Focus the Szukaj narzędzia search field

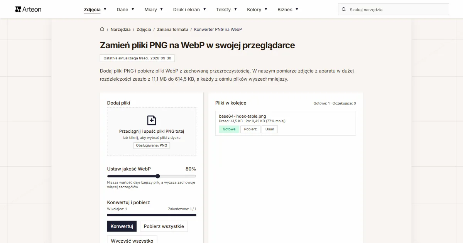coord(394,9)
